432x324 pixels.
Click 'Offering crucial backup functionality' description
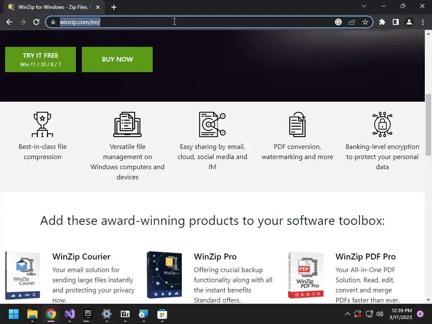click(x=233, y=285)
